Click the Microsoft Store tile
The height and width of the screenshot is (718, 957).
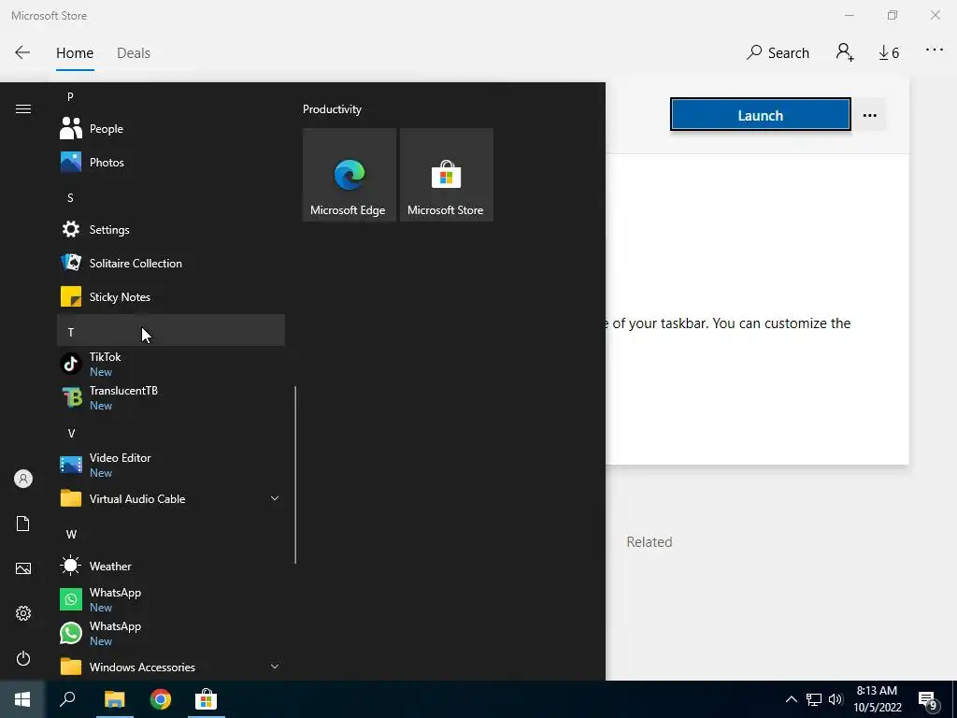coord(446,175)
